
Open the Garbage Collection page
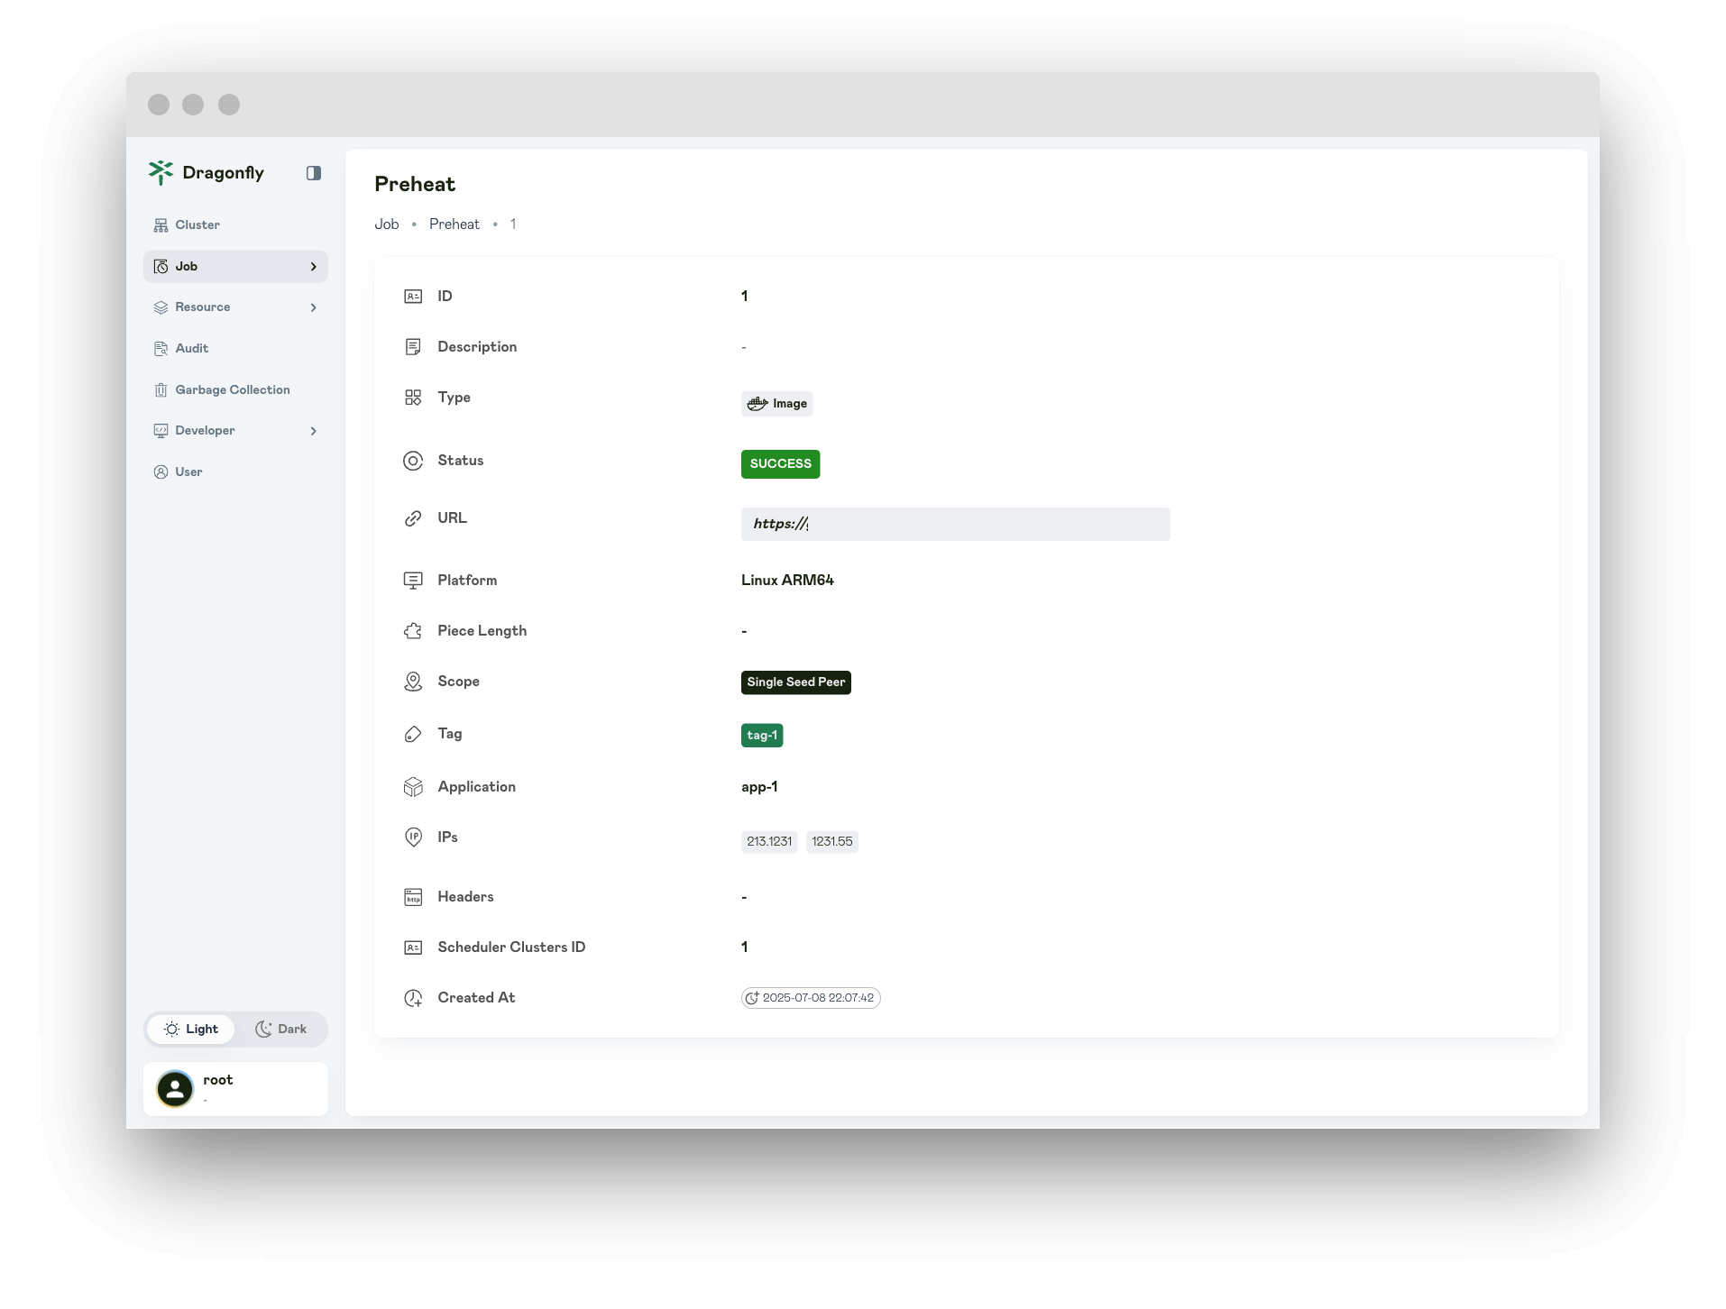click(232, 390)
